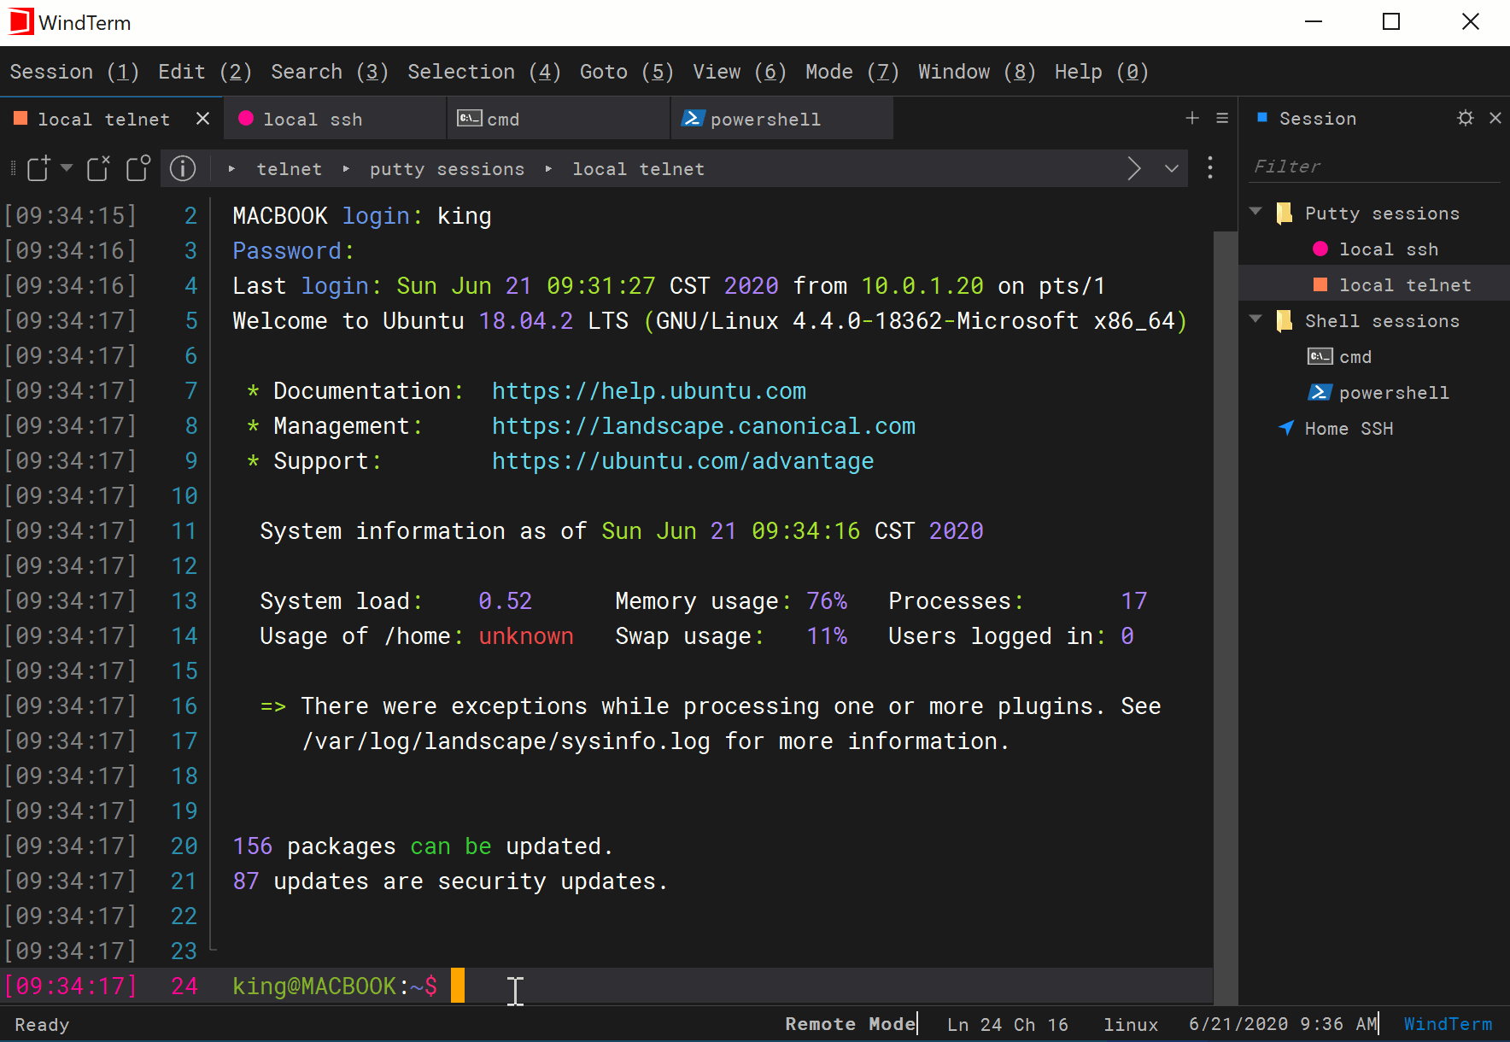The image size is (1510, 1042).
Task: Click the powershell icon in session tree
Action: [x=1320, y=392]
